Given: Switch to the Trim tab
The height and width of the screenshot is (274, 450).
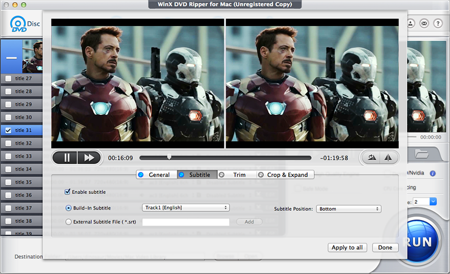Looking at the screenshot, I should coord(237,175).
